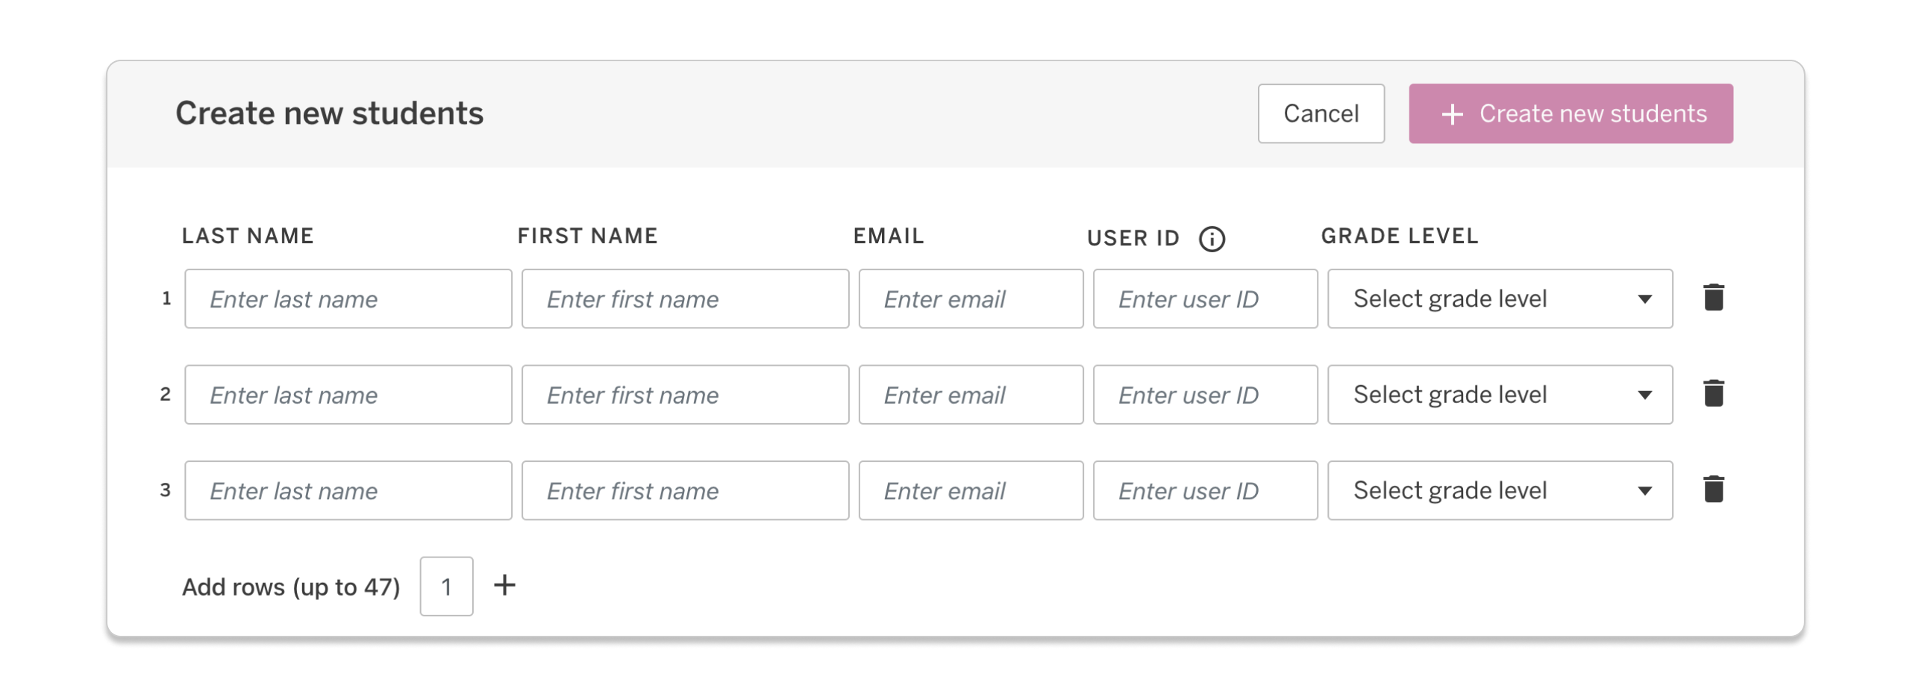Open grade level dropdown for row 3
Image resolution: width=1910 pixels, height=697 pixels.
coord(1500,490)
